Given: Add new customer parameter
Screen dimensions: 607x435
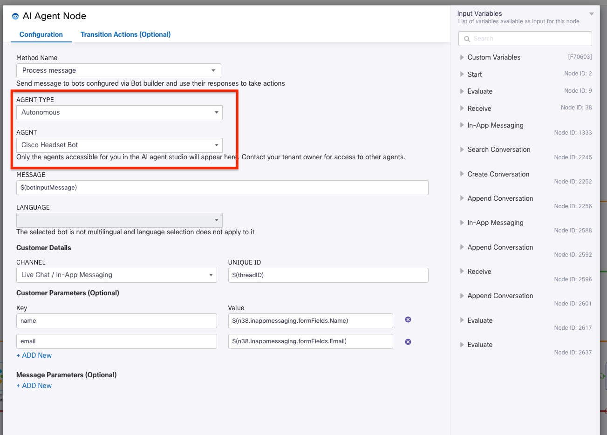Looking at the screenshot, I should (x=34, y=355).
